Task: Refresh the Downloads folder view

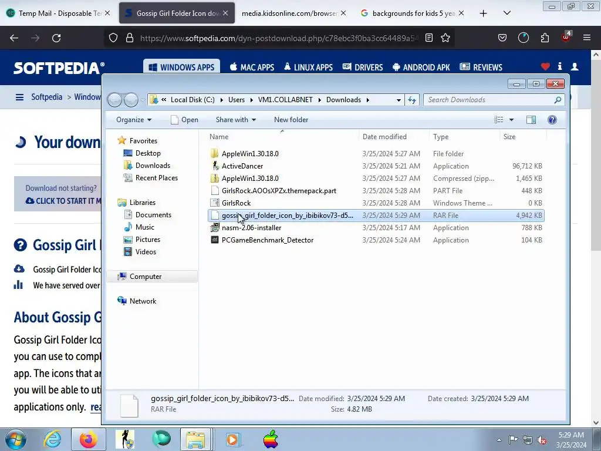Action: point(412,100)
